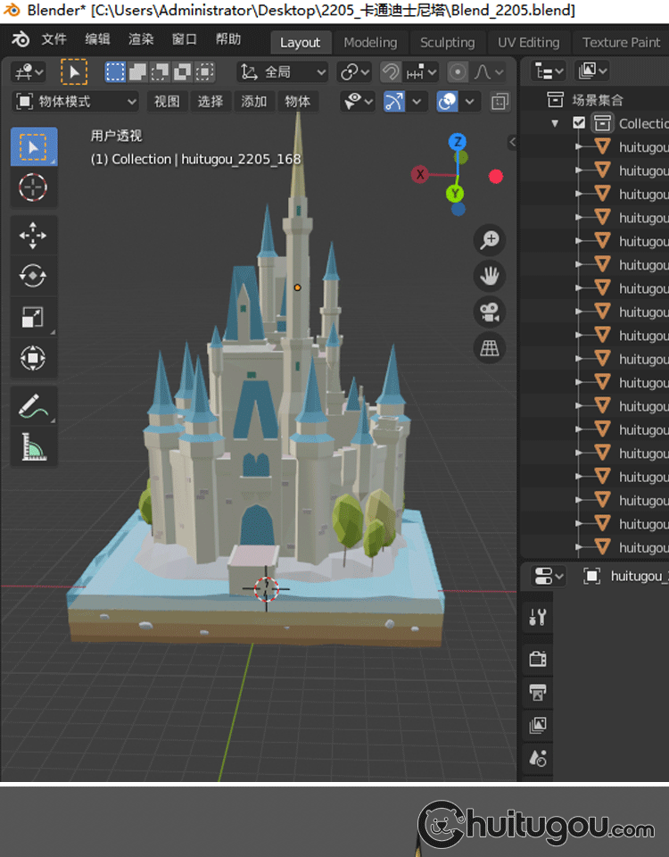Viewport: 669px width, 857px height.
Task: Open the 物体模式 mode dropdown
Action: [77, 102]
